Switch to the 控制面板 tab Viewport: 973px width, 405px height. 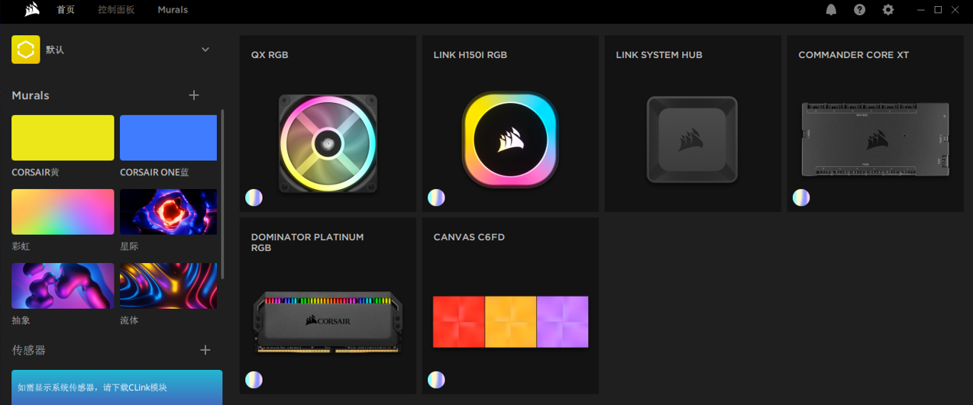coord(116,10)
